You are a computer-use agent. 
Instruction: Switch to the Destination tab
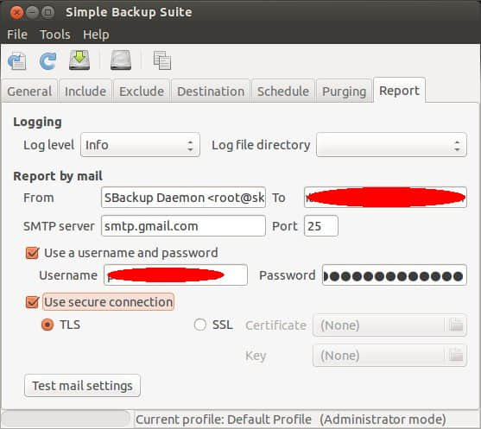[211, 91]
